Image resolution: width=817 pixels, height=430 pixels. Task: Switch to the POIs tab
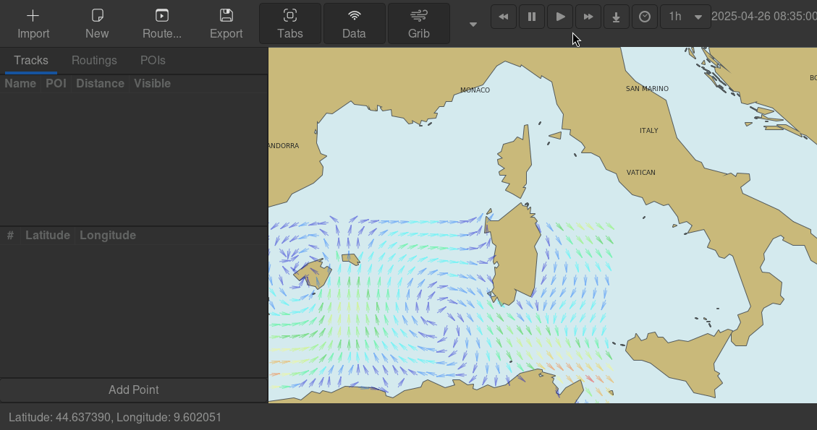(x=153, y=61)
